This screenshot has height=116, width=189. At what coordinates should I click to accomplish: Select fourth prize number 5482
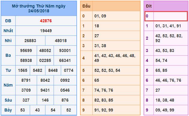coord(38,70)
